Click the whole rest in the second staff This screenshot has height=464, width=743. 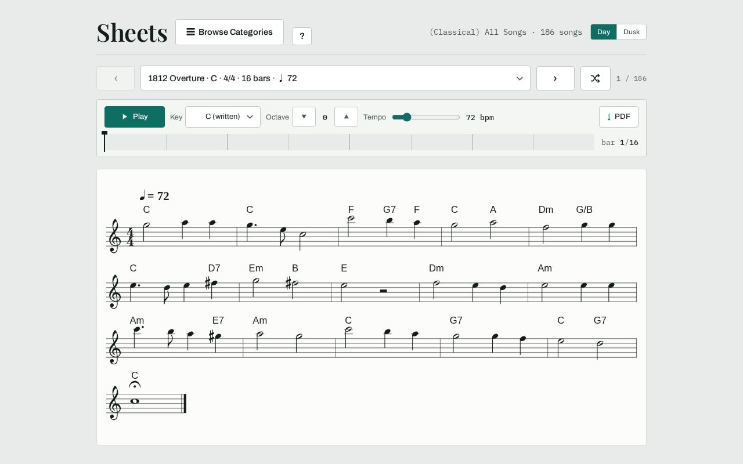[383, 291]
